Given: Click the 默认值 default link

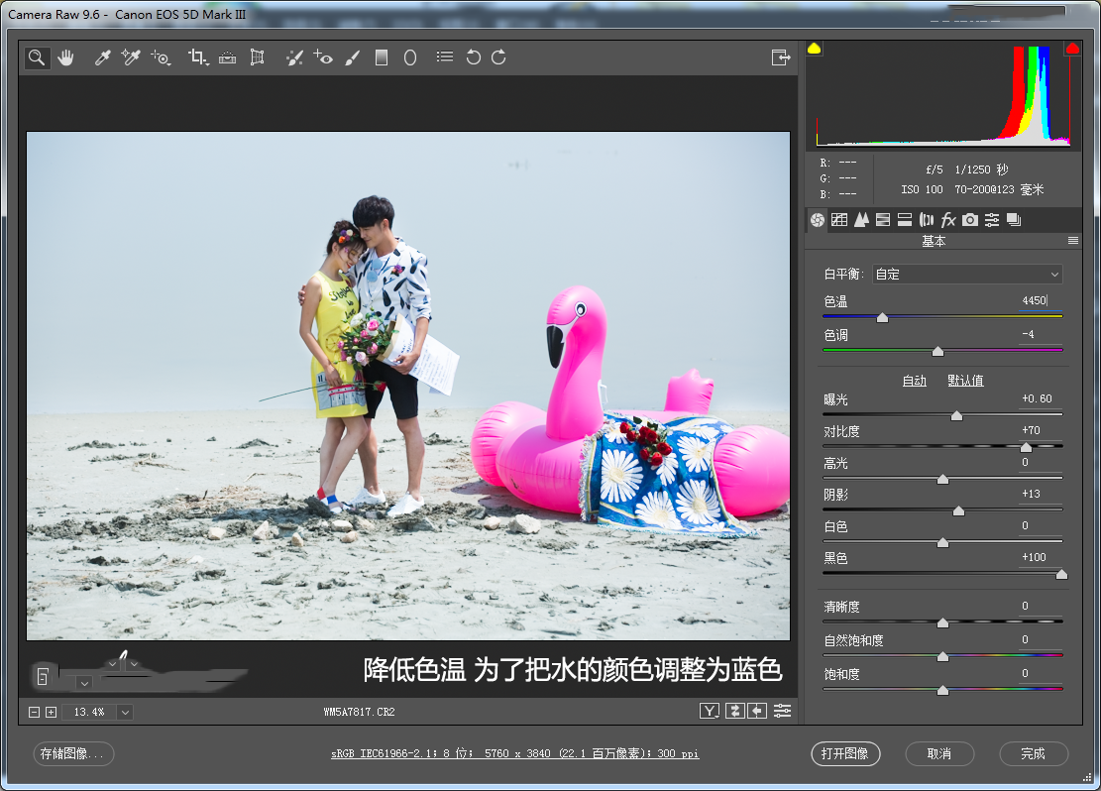Looking at the screenshot, I should click(x=965, y=381).
